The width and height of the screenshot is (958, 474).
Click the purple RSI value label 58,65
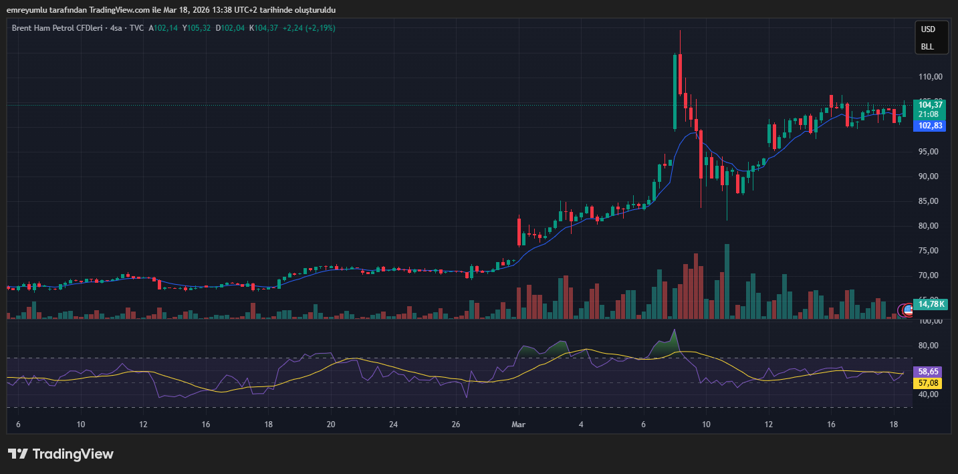pos(929,371)
